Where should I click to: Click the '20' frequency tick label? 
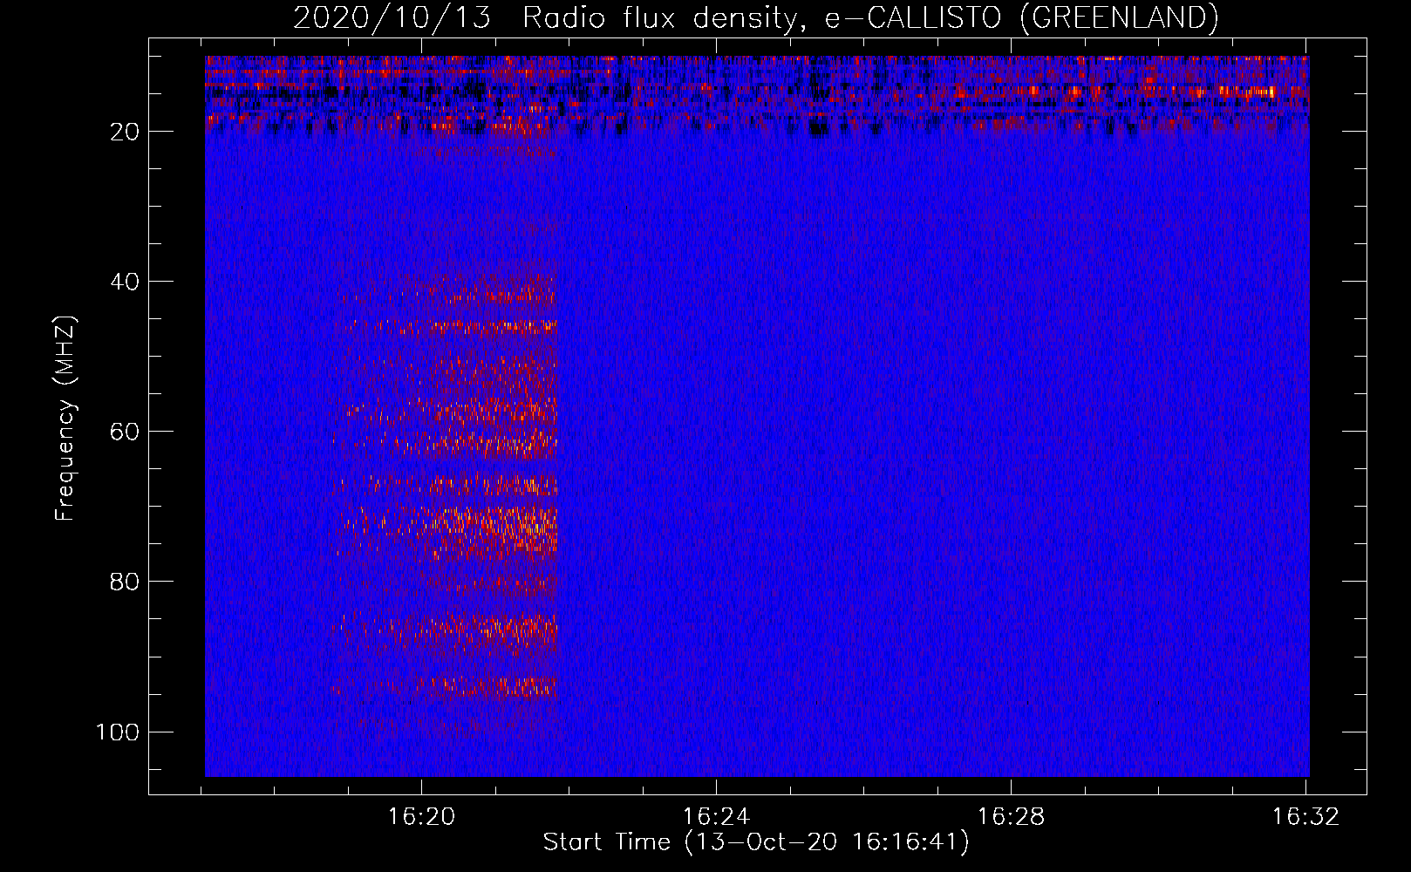pos(125,132)
